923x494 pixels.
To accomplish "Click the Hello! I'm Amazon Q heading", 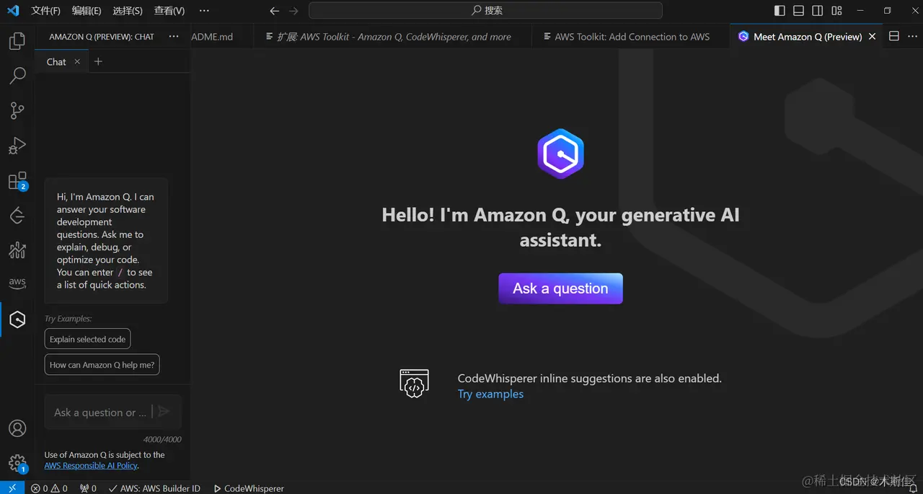I will pyautogui.click(x=560, y=227).
